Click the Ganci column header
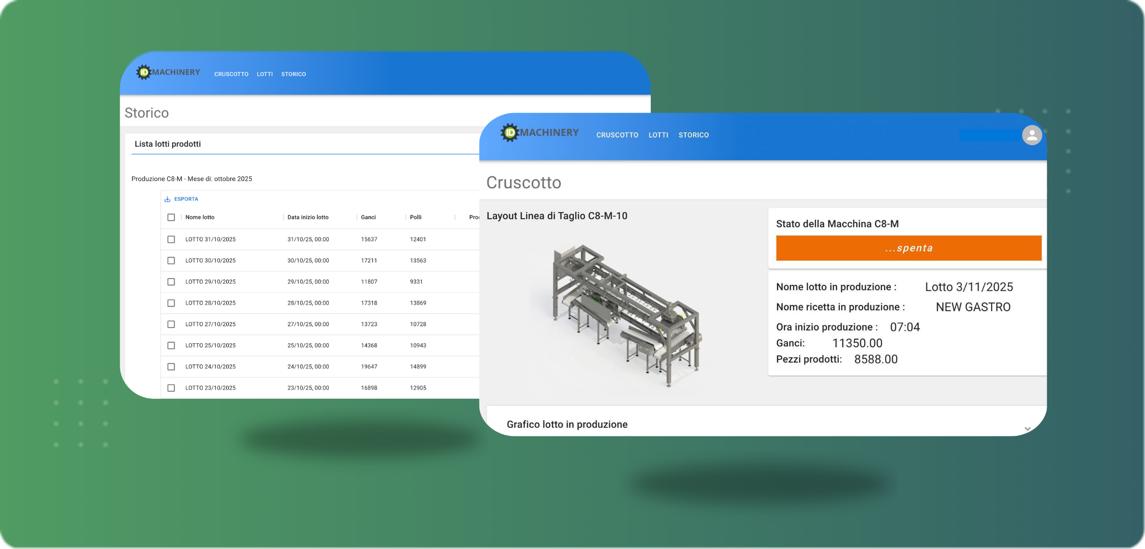The image size is (1145, 549). point(368,217)
